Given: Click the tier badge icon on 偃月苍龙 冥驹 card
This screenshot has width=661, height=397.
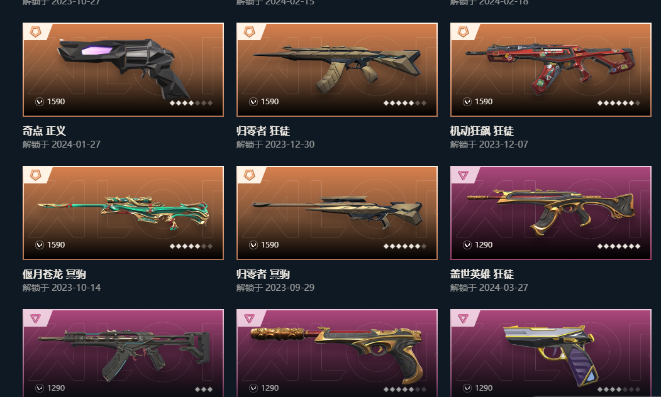Looking at the screenshot, I should (36, 175).
